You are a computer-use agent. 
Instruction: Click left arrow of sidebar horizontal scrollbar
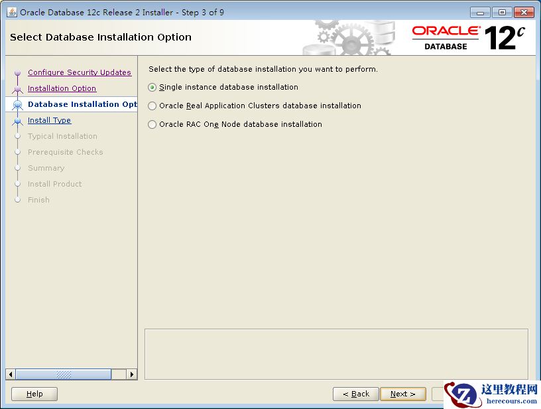point(11,374)
